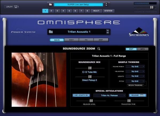The width and height of the screenshot is (160, 116).
Task: Switch to the EDIT page tab
Action: pos(71,40)
